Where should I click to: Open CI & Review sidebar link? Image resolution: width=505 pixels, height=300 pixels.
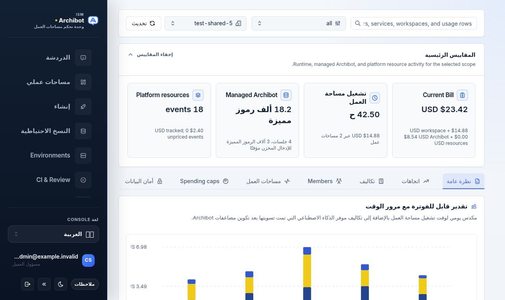(x=53, y=180)
